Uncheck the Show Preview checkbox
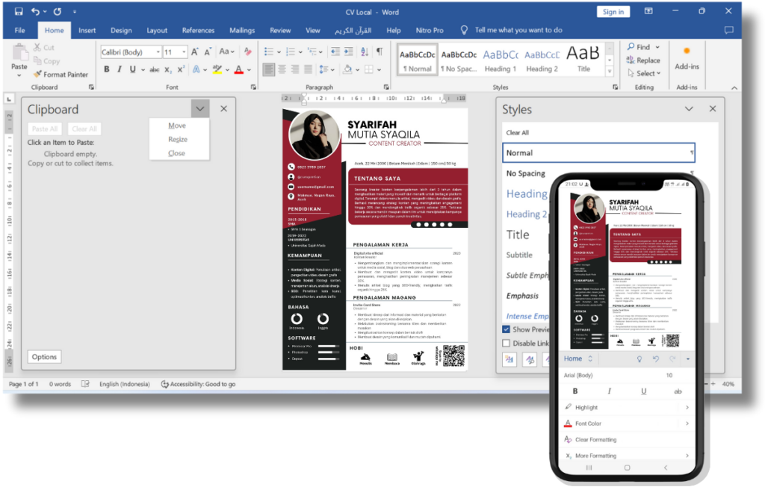 (507, 329)
